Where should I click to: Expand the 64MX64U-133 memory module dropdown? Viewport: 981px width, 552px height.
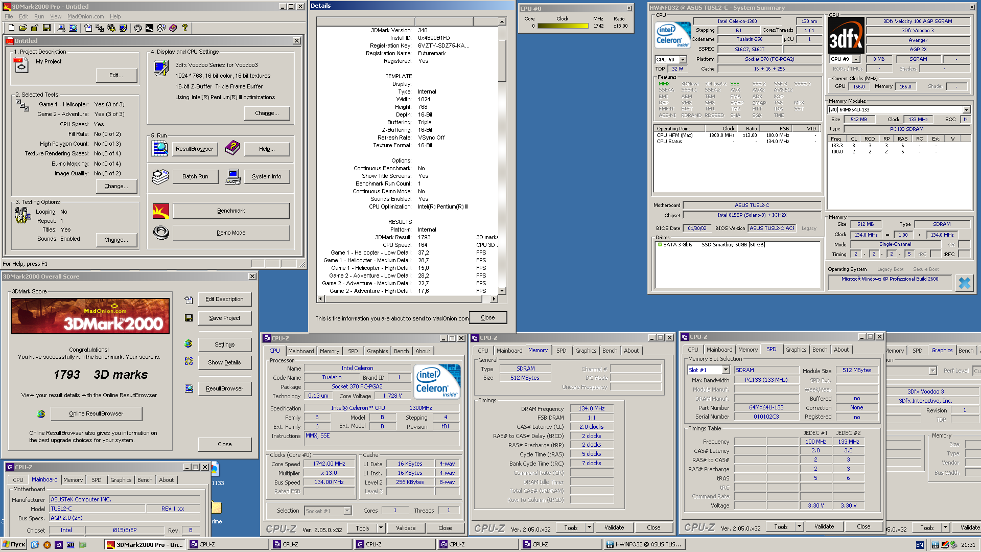966,109
